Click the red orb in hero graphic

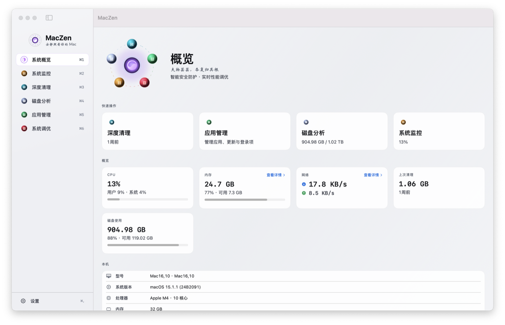(145, 83)
